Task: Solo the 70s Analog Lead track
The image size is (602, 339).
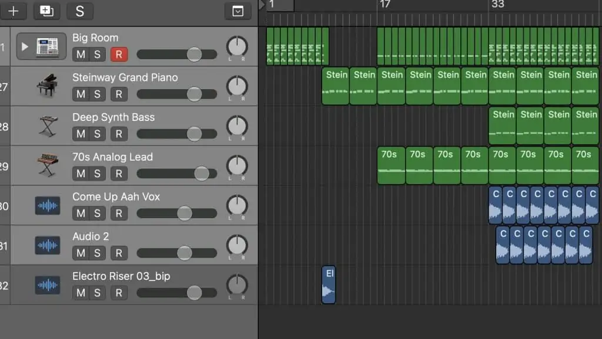Action: coord(98,174)
